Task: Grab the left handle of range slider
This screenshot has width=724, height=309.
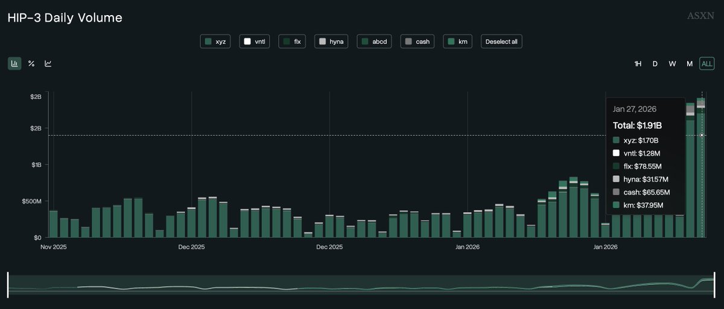Action: coord(8,284)
